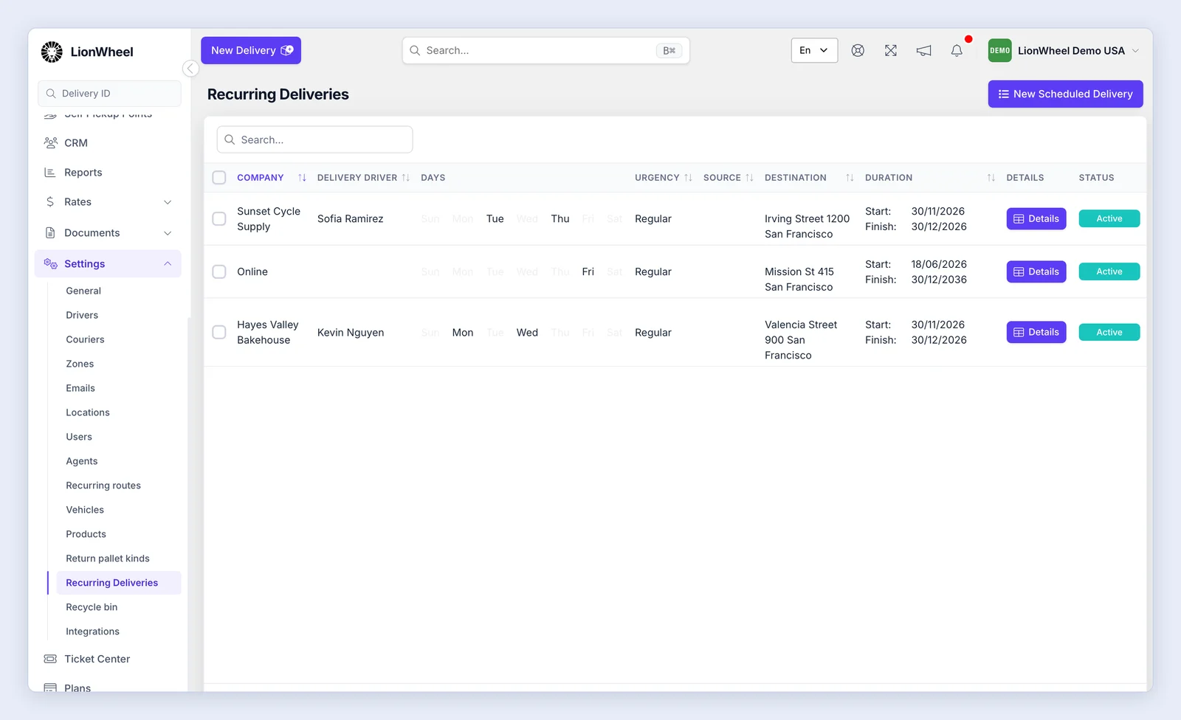Open the help lifebuoy icon
The height and width of the screenshot is (720, 1181).
click(858, 51)
